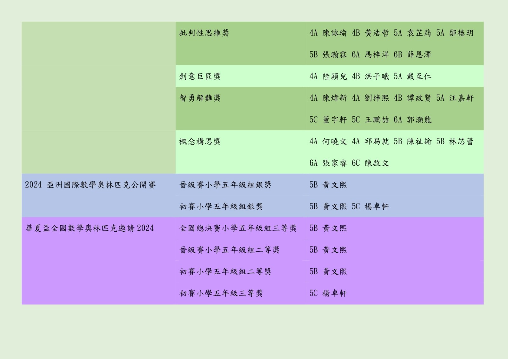This screenshot has height=359, width=508.
Task: Select the 初賽小學五年級組銀獎 award text
Action: click(x=221, y=207)
